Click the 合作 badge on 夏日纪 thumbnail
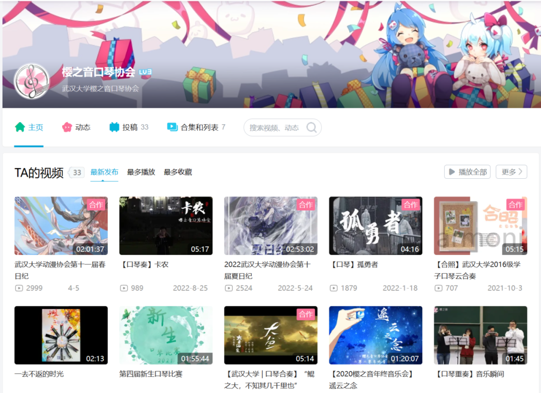Viewport: 541px width, 393px height. pos(306,205)
